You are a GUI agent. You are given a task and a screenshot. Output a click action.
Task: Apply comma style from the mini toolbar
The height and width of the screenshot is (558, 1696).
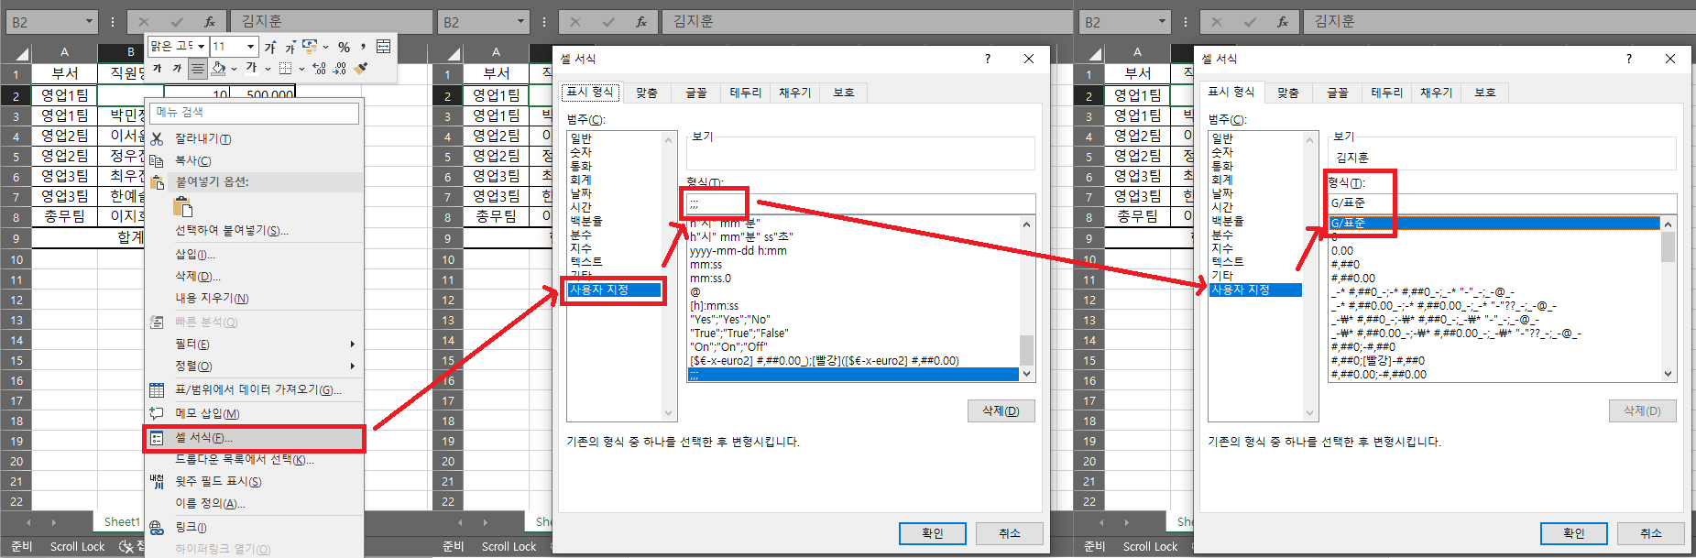click(x=363, y=46)
